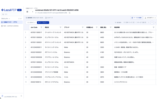Click the Lazuli PDP logo
Viewport: 157px width, 105px height.
point(9,10)
